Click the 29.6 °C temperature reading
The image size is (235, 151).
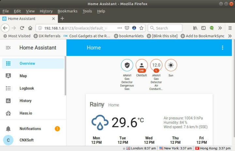tap(128, 123)
